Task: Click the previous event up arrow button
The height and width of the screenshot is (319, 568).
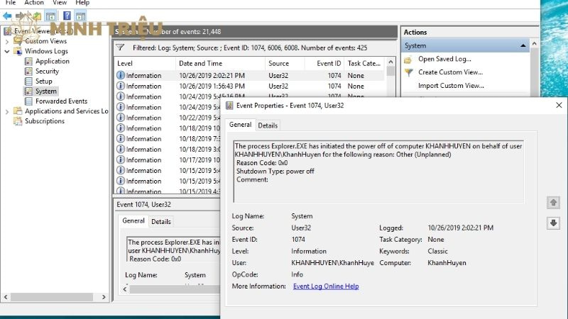Action: (553, 203)
